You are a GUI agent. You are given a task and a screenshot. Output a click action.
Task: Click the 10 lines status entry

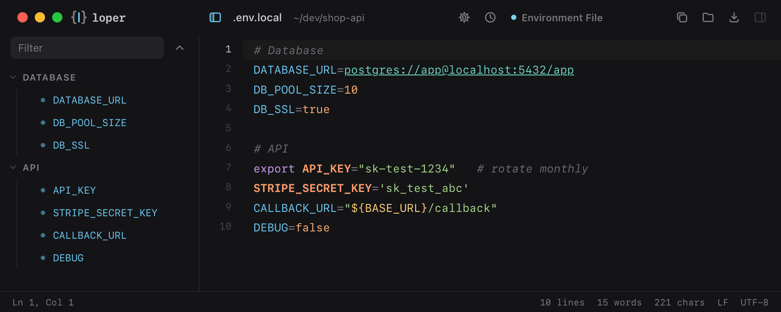click(x=562, y=302)
